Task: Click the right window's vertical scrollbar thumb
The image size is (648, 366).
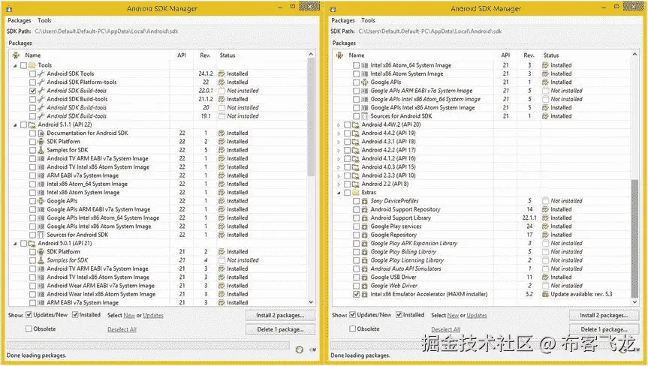Action: 634,238
